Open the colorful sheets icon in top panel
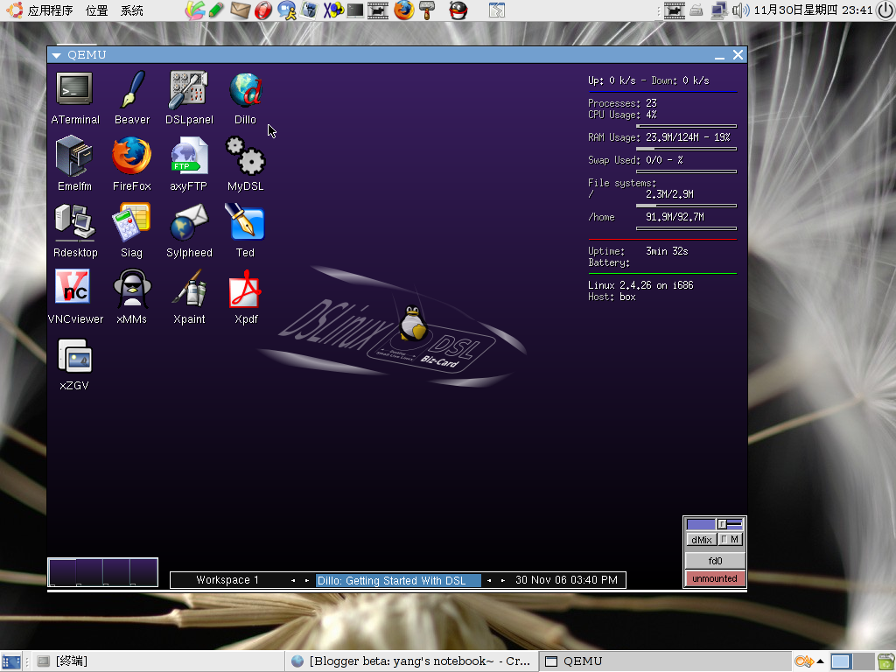This screenshot has height=672, width=896. click(194, 10)
